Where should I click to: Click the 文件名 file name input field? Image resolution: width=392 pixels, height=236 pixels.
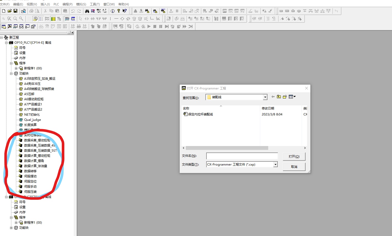242,156
